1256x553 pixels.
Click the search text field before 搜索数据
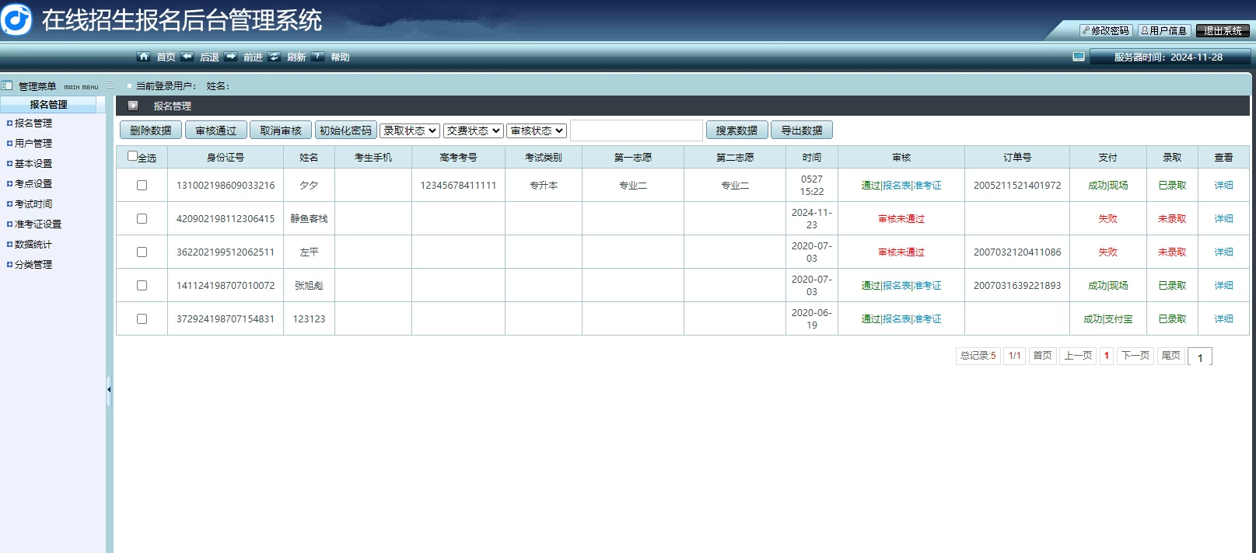(636, 130)
